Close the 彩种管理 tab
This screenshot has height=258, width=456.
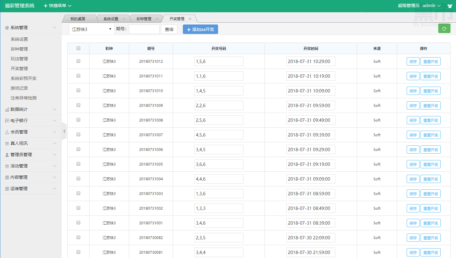coord(157,19)
